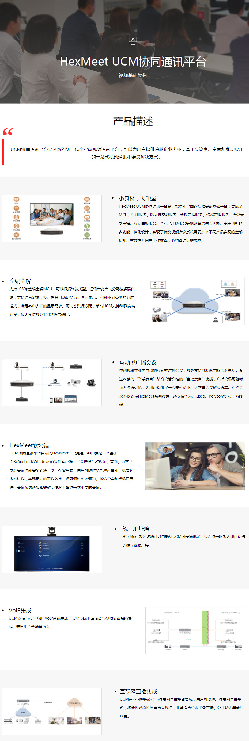The width and height of the screenshot is (249, 741).
Task: Open the HexMeet软终端 couple-with-laptop photo
Action: pyautogui.click(x=195, y=466)
